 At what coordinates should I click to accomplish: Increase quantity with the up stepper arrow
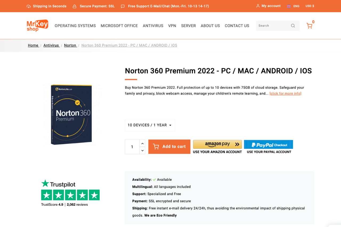(142, 143)
